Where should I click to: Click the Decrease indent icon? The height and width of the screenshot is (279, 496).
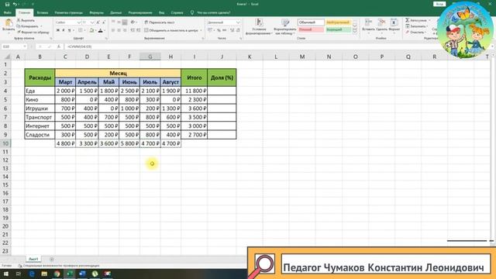[x=133, y=30]
